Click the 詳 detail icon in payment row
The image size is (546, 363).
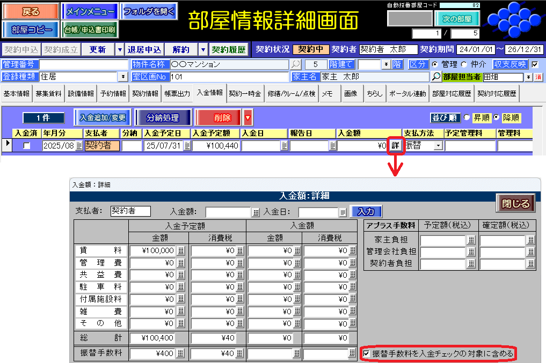(x=396, y=145)
